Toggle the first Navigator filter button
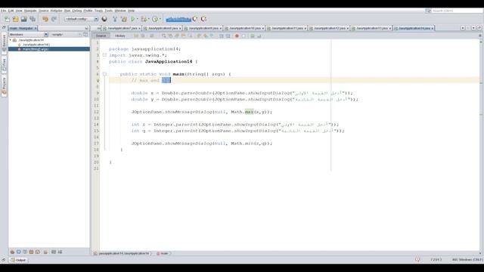This screenshot has width=484, height=272. [x=12, y=252]
